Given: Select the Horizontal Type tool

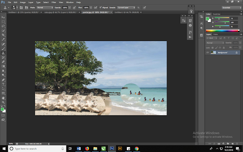Looking at the screenshot, I should point(3,84).
